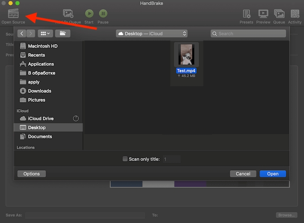This screenshot has width=304, height=223.
Task: Select Macintosh HD in the sidebar
Action: coord(48,46)
